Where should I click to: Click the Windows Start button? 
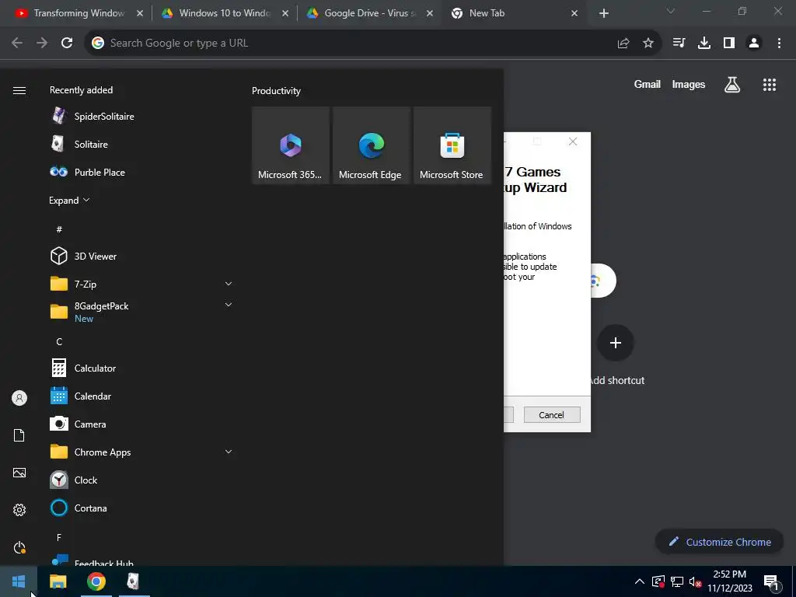(x=19, y=581)
